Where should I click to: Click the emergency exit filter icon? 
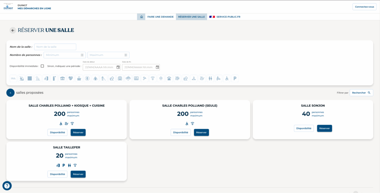tap(46, 79)
